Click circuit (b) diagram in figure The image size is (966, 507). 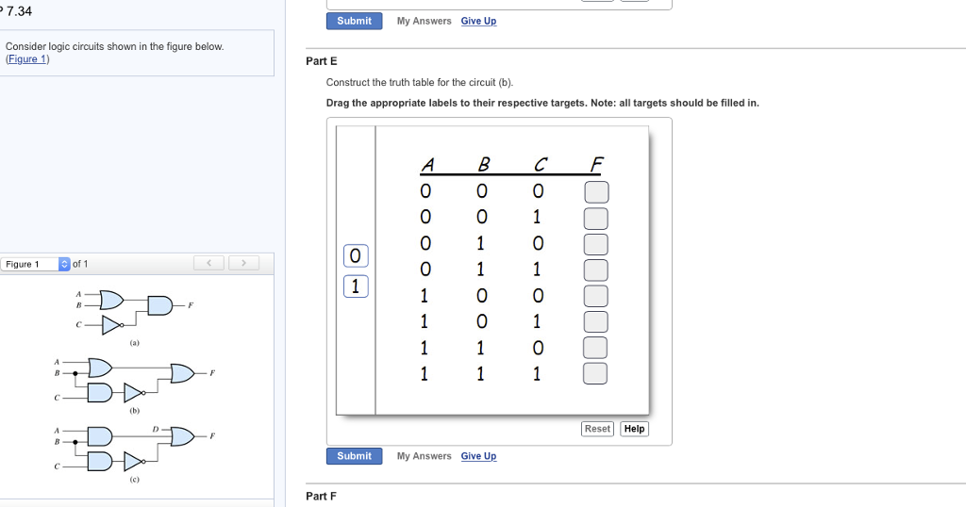click(135, 378)
